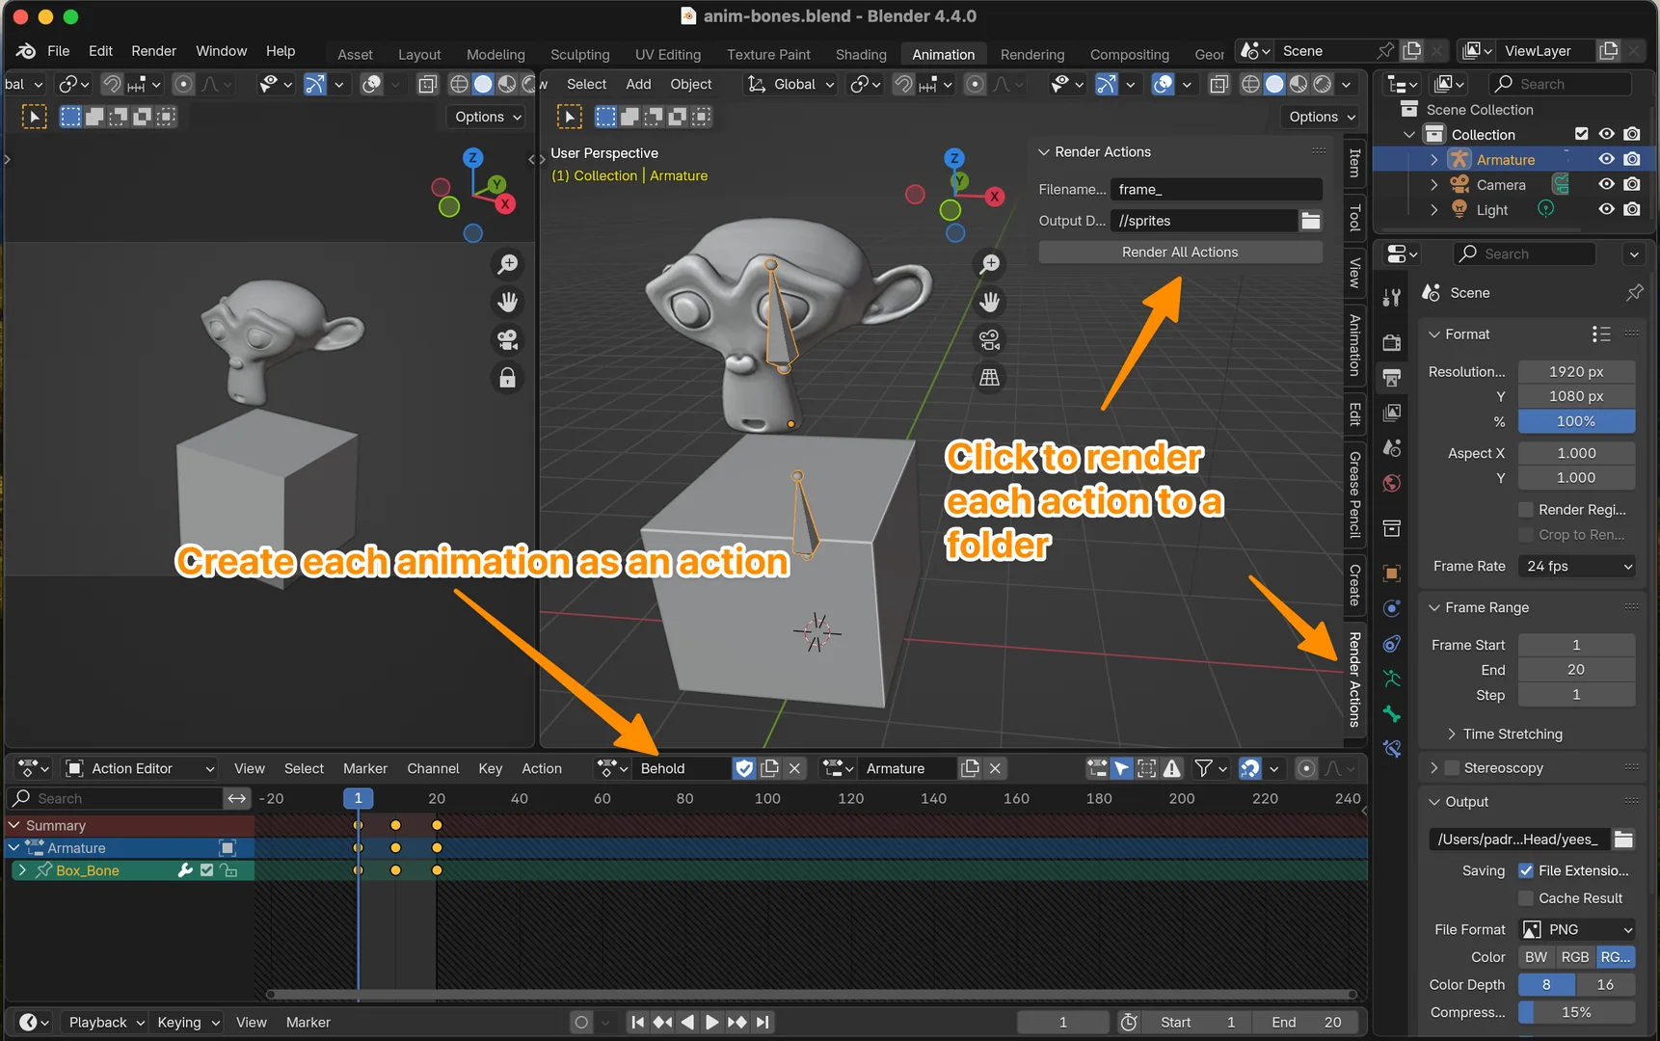Hide the Armature in the outliner viewport
This screenshot has height=1041, width=1660.
(x=1606, y=159)
